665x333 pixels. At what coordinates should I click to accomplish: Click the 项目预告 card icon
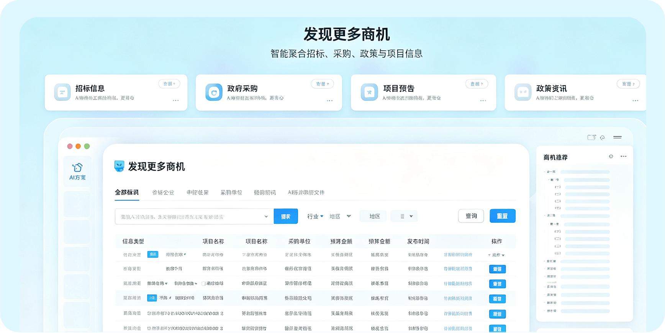click(369, 92)
